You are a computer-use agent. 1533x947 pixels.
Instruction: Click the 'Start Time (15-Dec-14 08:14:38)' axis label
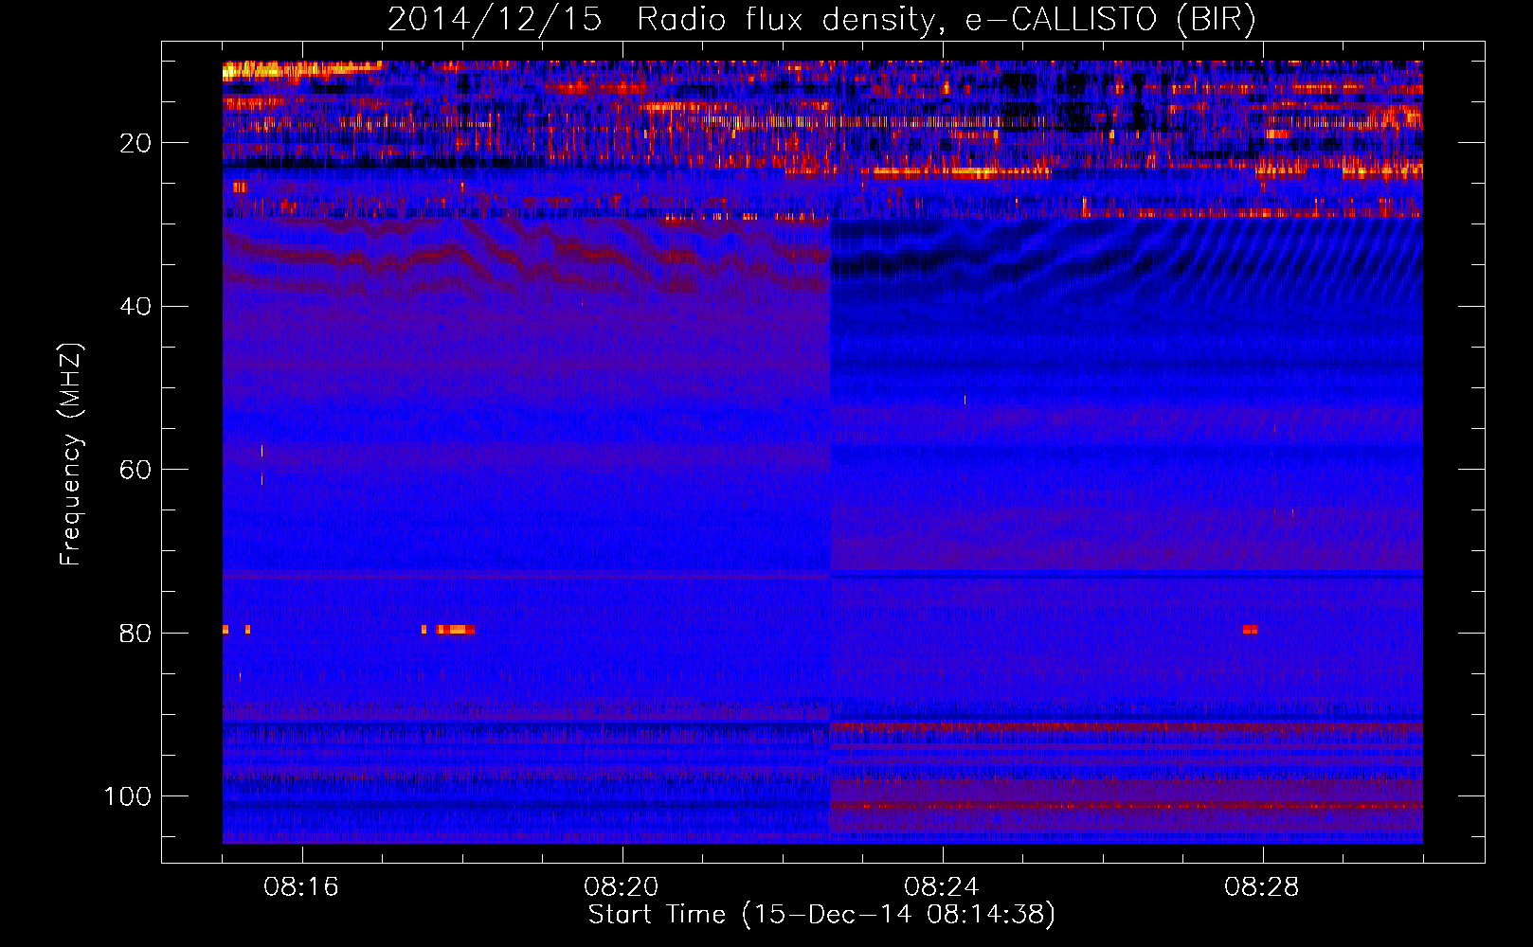821,915
